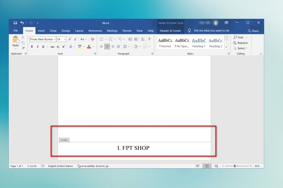
Task: Click the Shading paint bucket icon
Action: [136, 47]
